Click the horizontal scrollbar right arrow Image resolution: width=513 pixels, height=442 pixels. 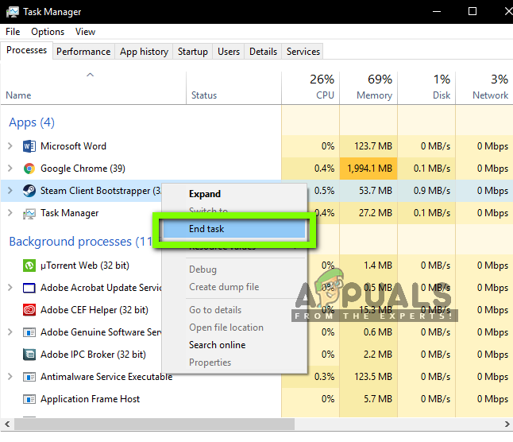pos(507,425)
